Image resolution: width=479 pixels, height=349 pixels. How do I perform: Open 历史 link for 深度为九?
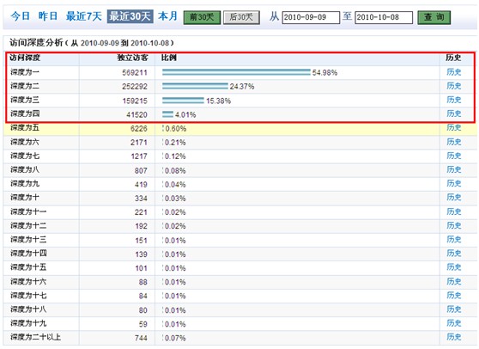453,183
